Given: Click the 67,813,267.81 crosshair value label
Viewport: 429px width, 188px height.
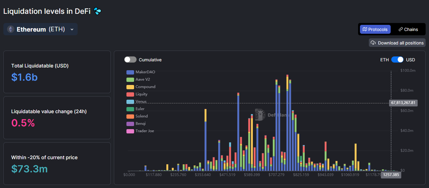Looking at the screenshot, I should (403, 103).
